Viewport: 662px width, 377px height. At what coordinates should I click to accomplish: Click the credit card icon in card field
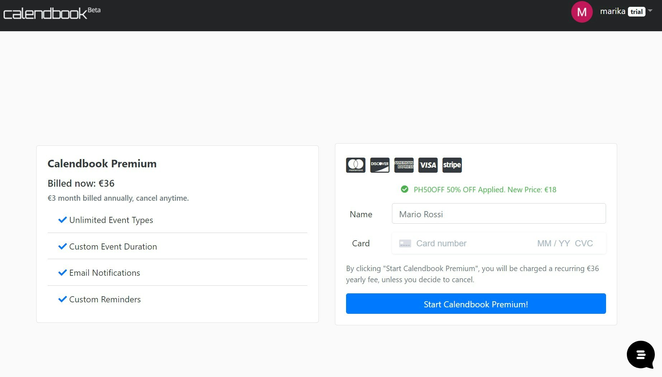pos(405,243)
